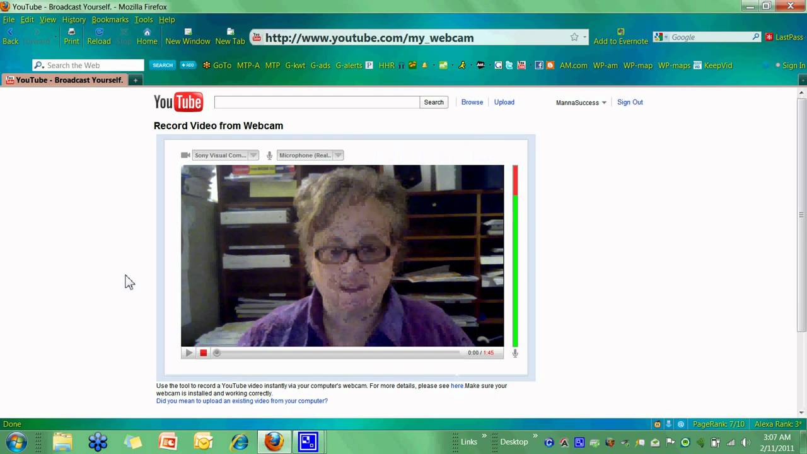Stop recording with the red square
This screenshot has height=454, width=807.
[x=204, y=353]
